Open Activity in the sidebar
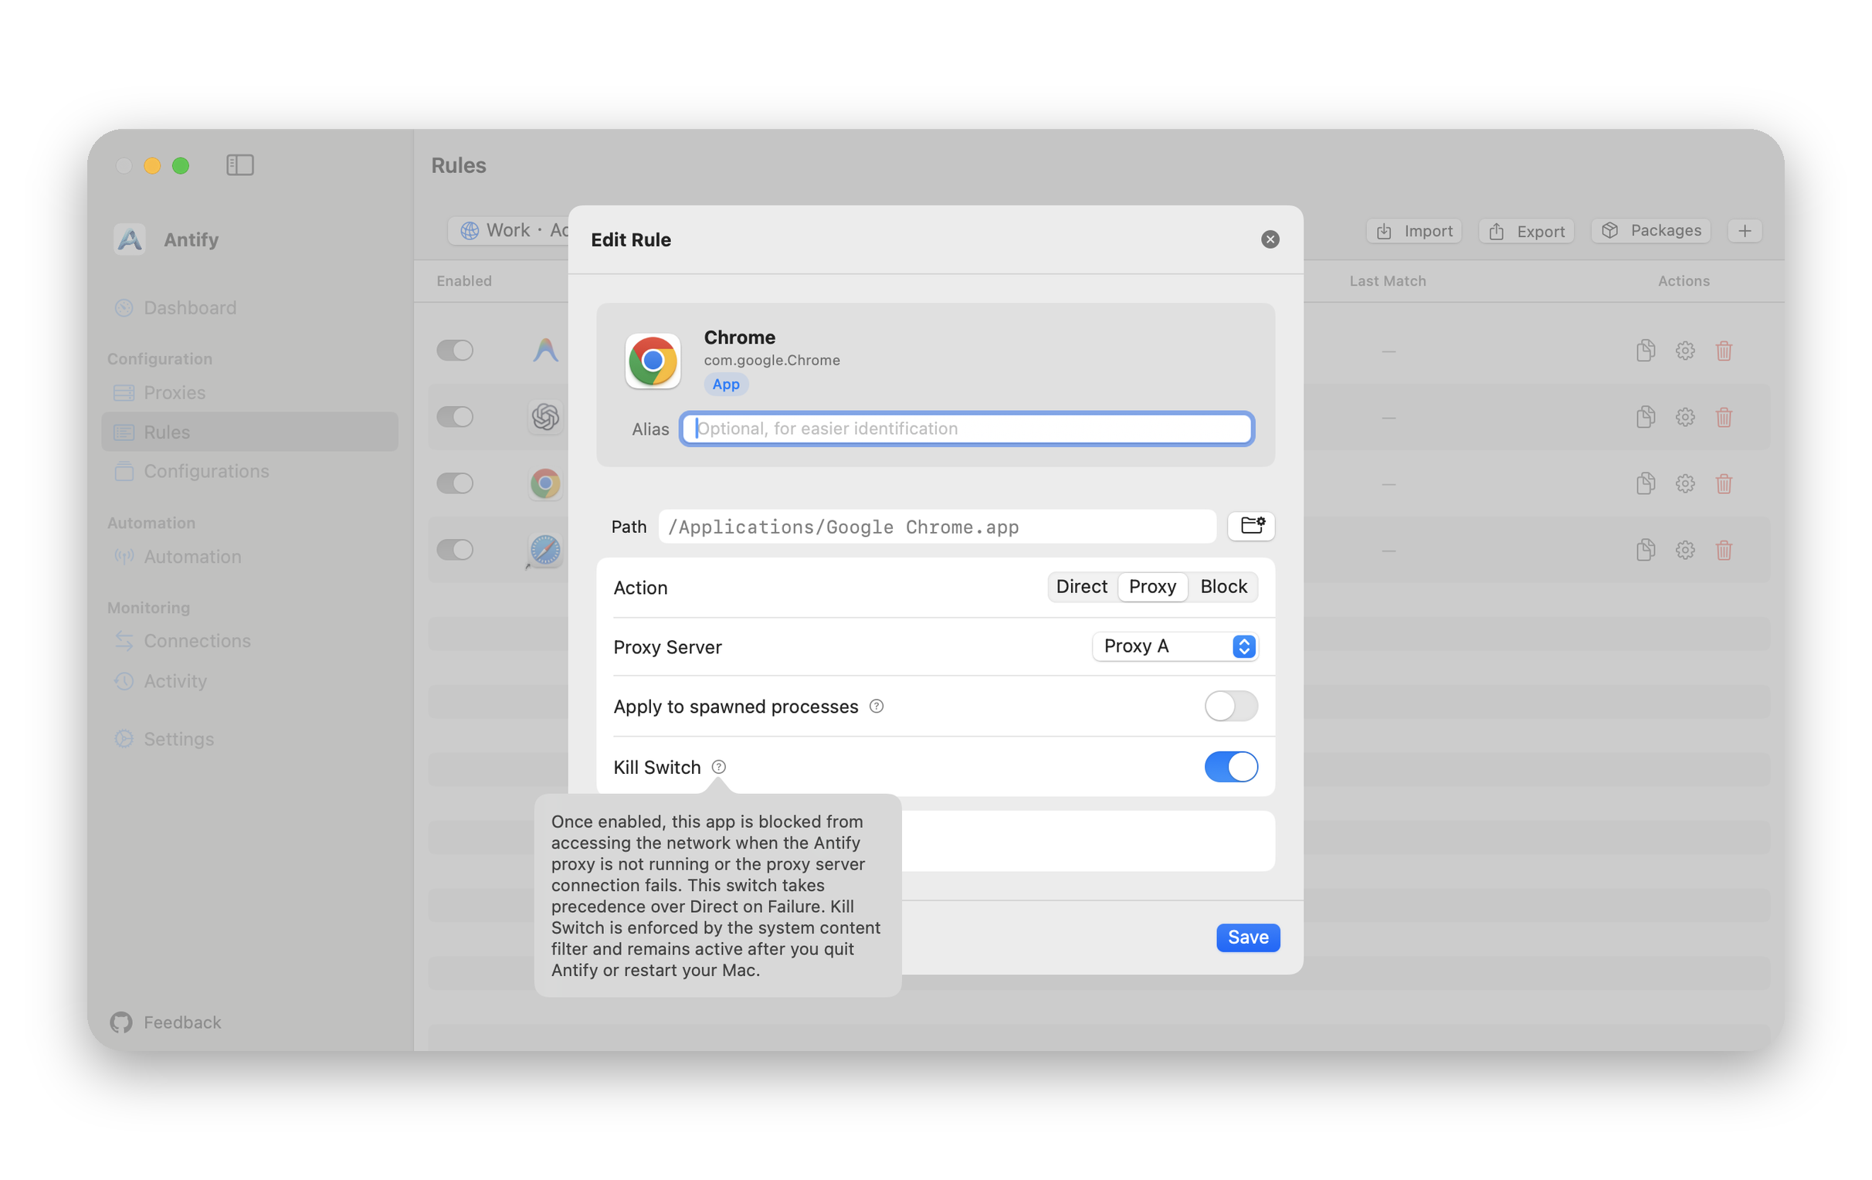Image resolution: width=1872 pixels, height=1180 pixels. click(249, 681)
